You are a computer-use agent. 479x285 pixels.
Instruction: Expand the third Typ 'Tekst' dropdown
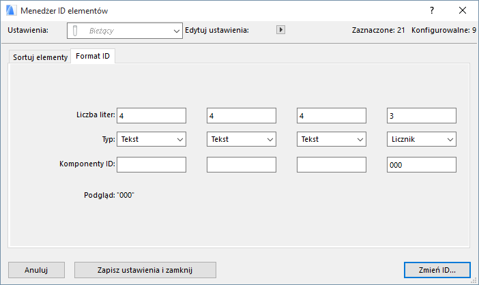click(331, 139)
